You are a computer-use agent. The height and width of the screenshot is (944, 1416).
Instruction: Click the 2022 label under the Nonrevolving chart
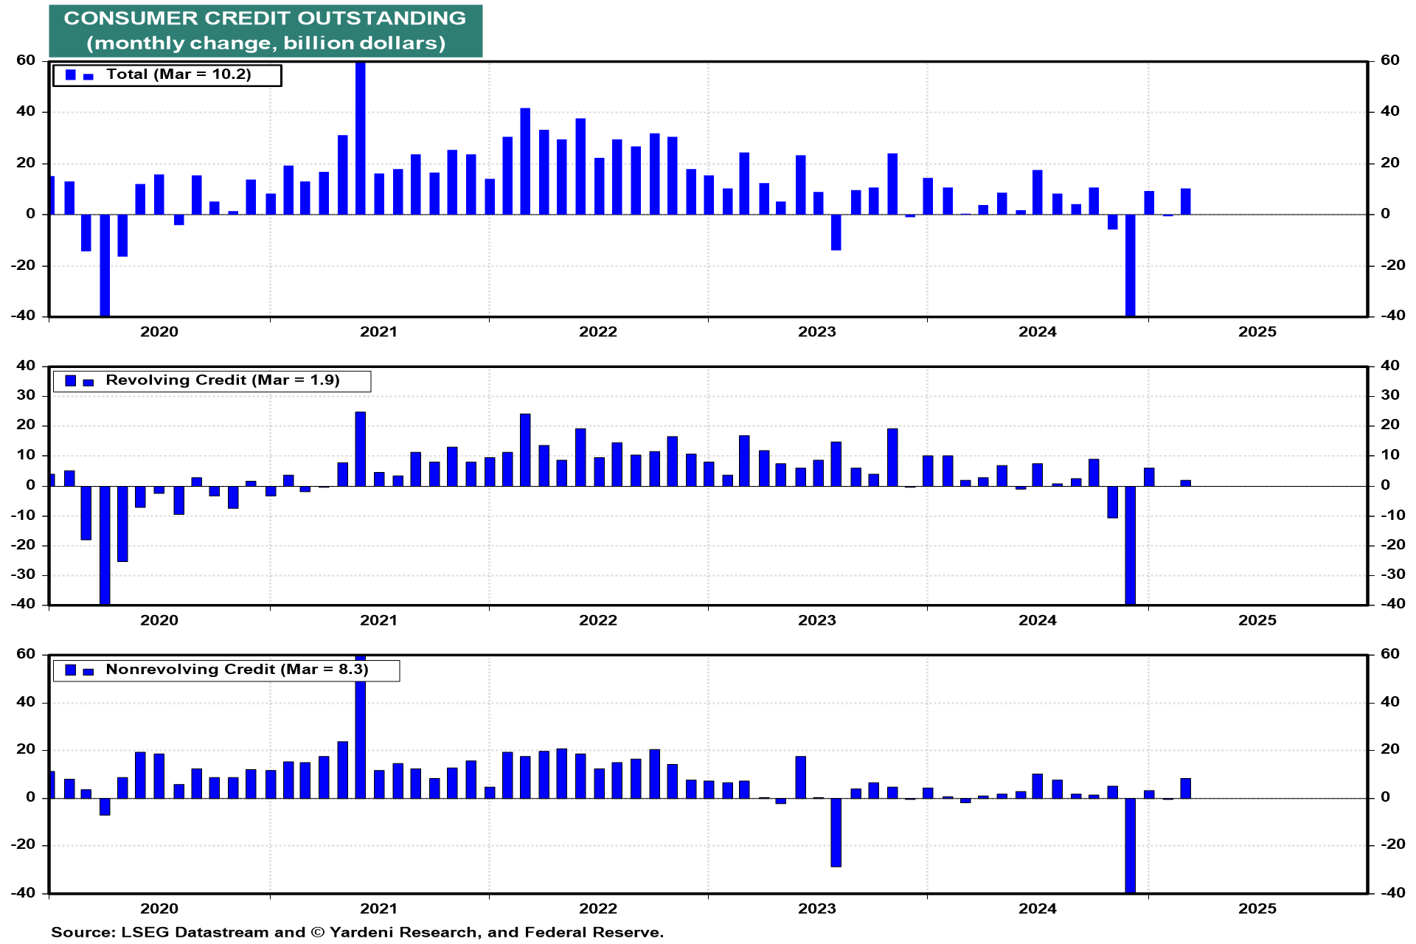(x=597, y=909)
